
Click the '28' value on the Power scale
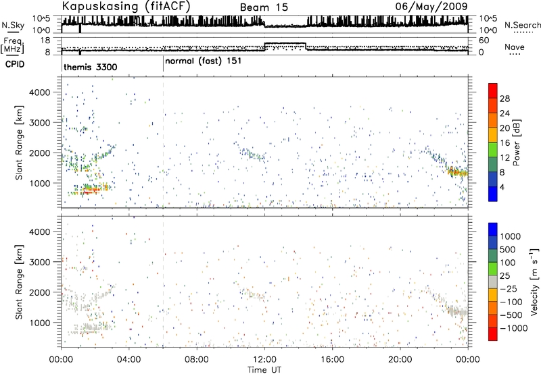[504, 99]
